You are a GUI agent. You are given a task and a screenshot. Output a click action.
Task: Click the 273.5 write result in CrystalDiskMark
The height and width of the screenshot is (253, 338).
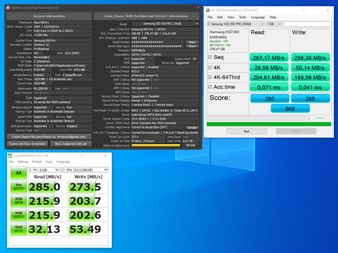tap(88, 187)
